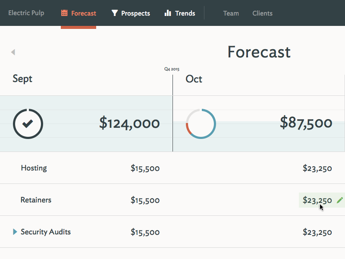345x259 pixels.
Task: Click the Prospects funnel icon
Action: click(x=114, y=13)
